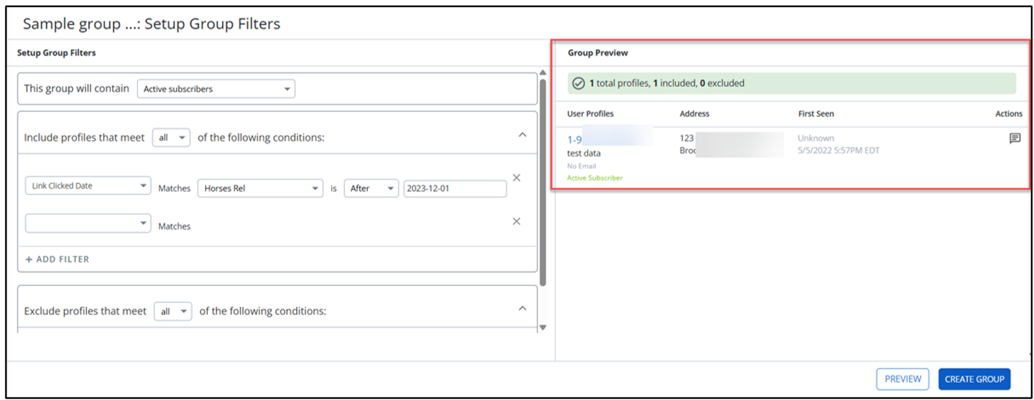Open the exclude conditions 'all' dropdown

click(x=173, y=311)
